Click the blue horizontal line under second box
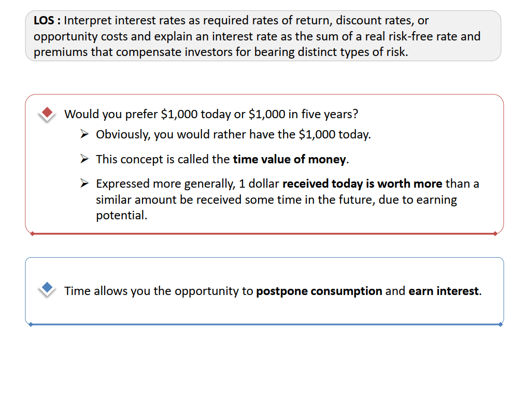Screen dimensions: 527x393 pos(259,325)
